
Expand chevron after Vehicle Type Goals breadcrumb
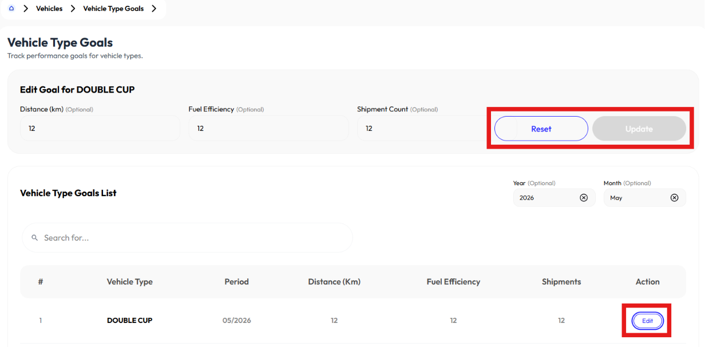click(x=154, y=9)
